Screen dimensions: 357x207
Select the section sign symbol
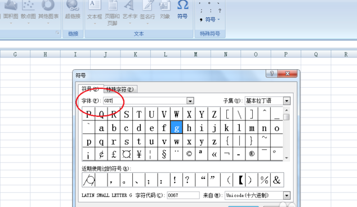(x=164, y=154)
